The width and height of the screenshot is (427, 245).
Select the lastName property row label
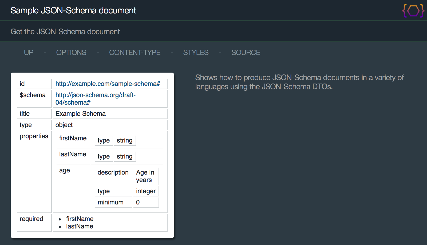pyautogui.click(x=73, y=154)
